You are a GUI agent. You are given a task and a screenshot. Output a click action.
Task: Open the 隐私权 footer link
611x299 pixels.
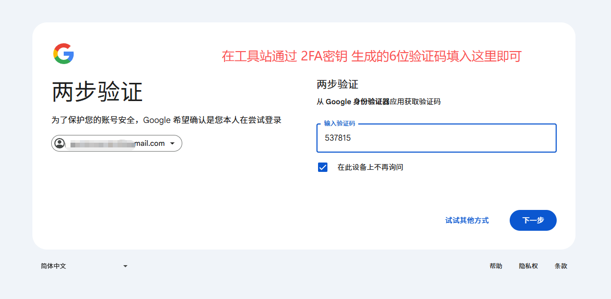tap(528, 266)
